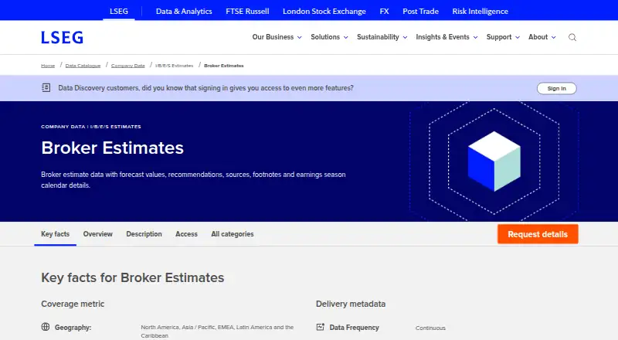The height and width of the screenshot is (340, 618).
Task: Switch to the Description tab
Action: pyautogui.click(x=144, y=234)
